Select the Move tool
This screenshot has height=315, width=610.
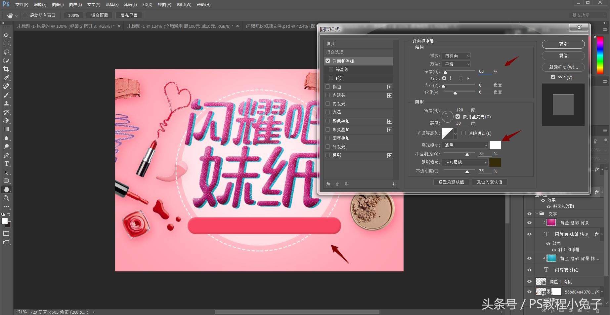pos(6,35)
